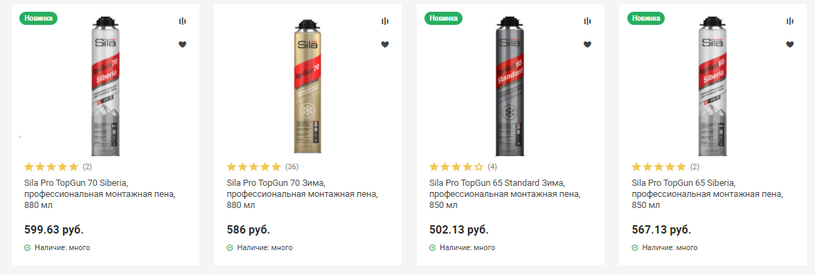View the TopGun 70 Siberia can image
This screenshot has width=815, height=275.
pyautogui.click(x=107, y=86)
